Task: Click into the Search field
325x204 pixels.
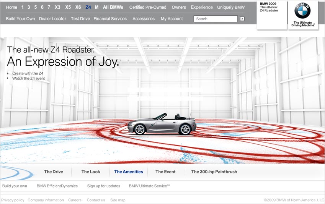Action: tap(216, 19)
